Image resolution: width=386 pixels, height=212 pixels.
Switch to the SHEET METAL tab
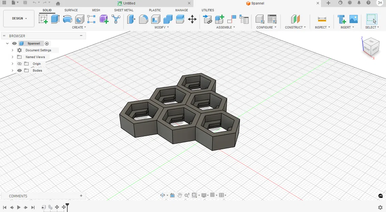tap(124, 10)
